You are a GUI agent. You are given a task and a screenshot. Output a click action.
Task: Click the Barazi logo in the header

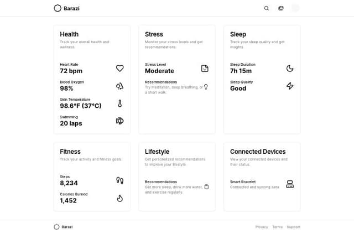(x=65, y=8)
